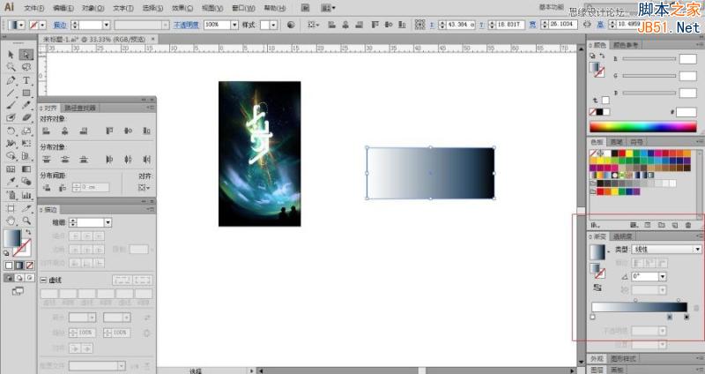The image size is (705, 374).
Task: Open gradient angle dropdown
Action: pyautogui.click(x=663, y=276)
